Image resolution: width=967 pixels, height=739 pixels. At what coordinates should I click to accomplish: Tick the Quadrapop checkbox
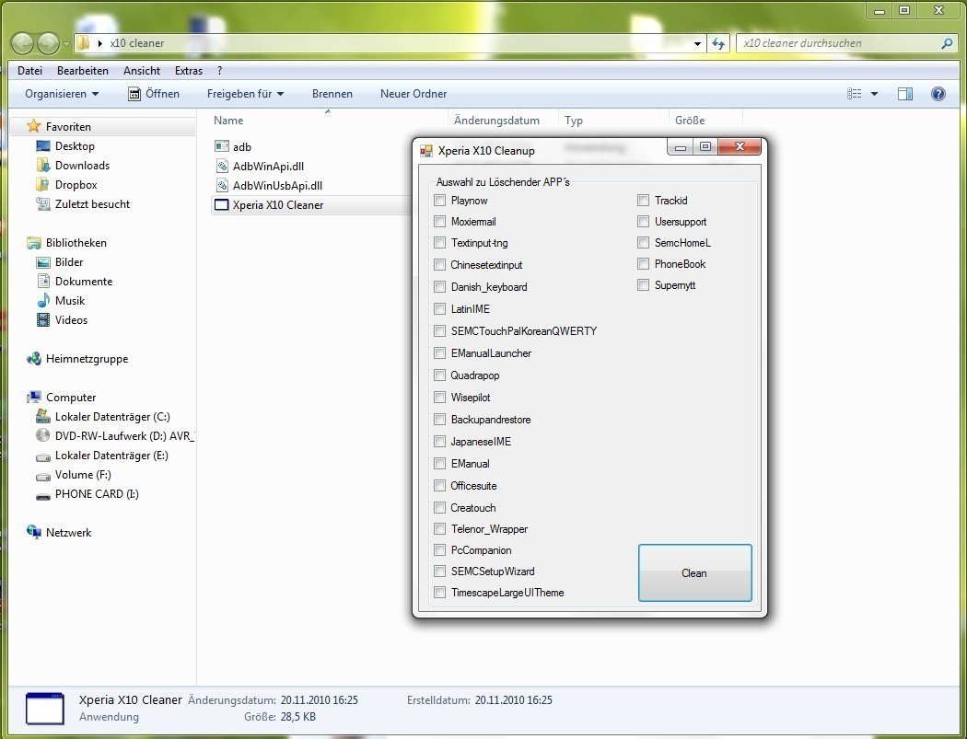tap(439, 375)
